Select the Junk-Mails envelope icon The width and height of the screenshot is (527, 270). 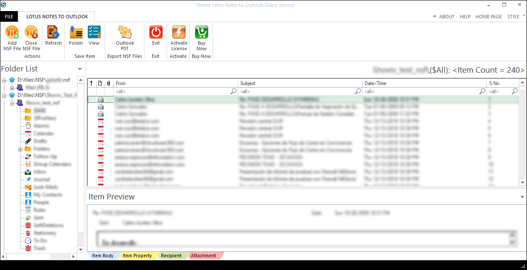tap(28, 187)
